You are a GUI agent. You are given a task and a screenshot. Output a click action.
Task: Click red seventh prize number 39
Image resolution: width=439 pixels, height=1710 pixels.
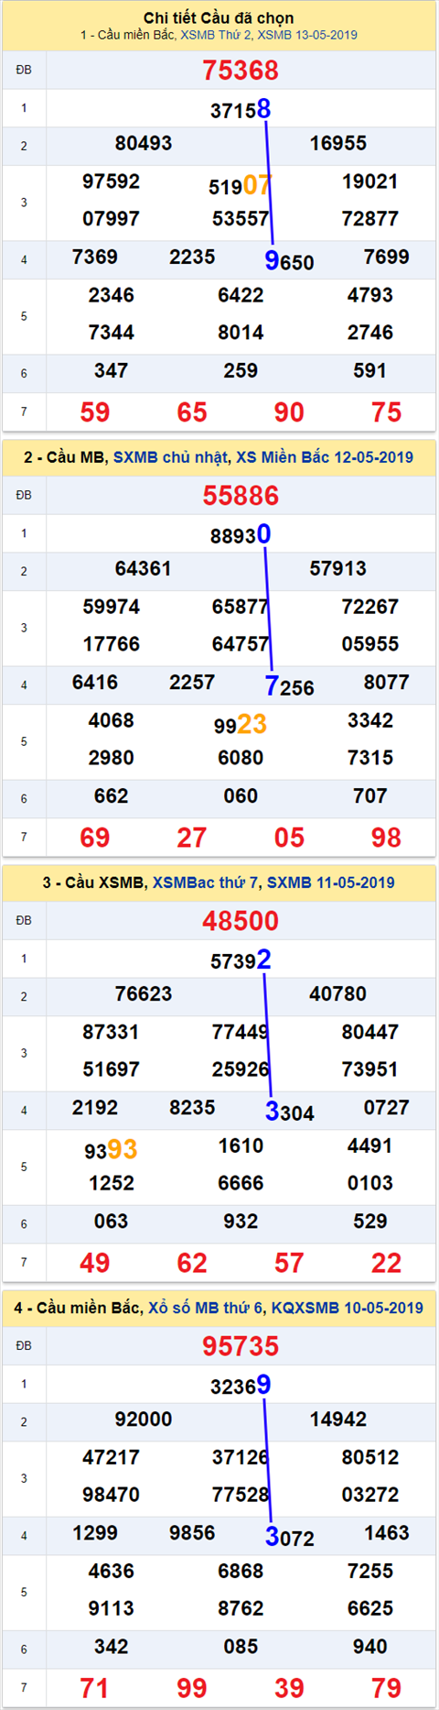(x=289, y=1688)
